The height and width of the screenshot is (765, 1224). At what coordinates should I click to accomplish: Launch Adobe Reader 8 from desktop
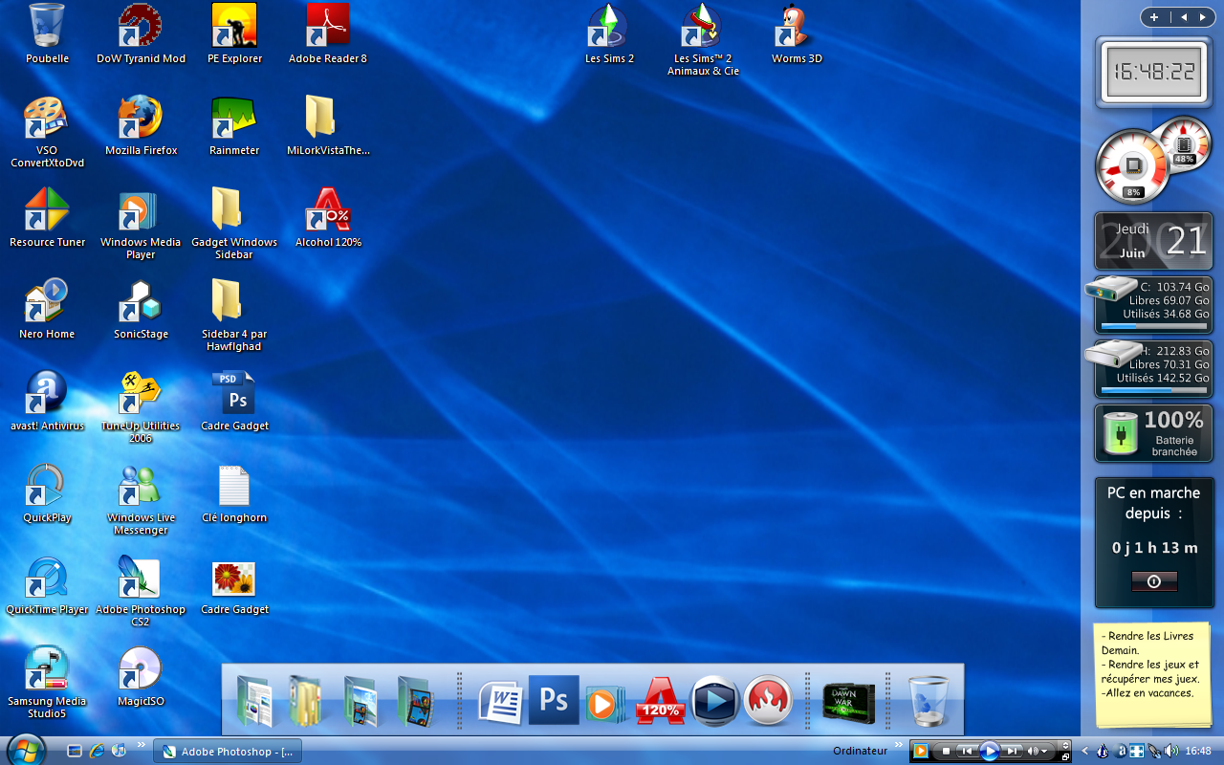click(x=328, y=33)
